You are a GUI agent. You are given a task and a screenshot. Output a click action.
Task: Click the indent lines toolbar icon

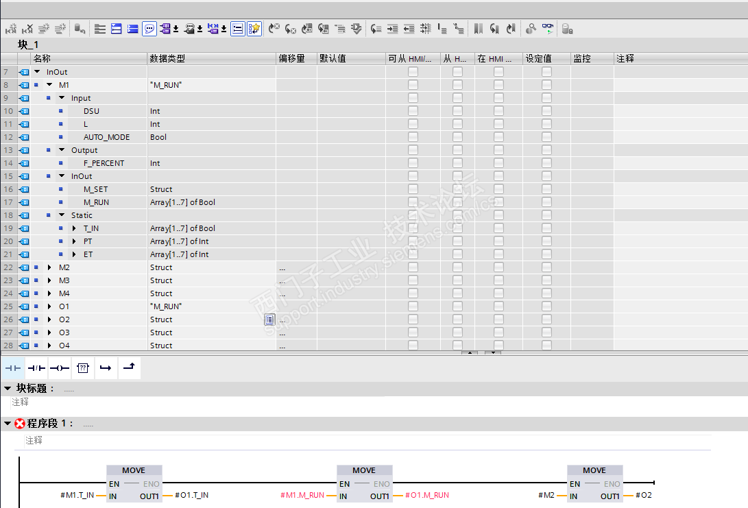pos(393,29)
